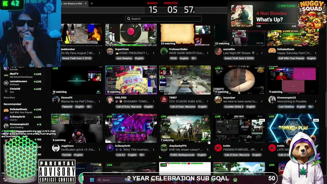Open TBSR7's Warzone stream thumbnail
The image size is (327, 184).
click(x=185, y=80)
